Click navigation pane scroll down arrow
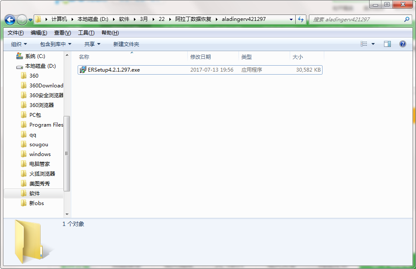This screenshot has height=269, width=416. pos(67,214)
